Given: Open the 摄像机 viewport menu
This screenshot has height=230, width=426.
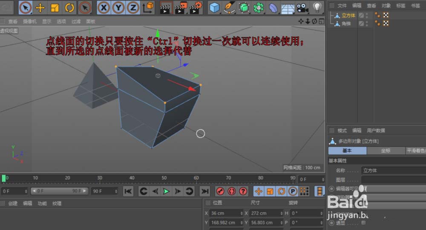Looking at the screenshot, I should coord(29,21).
